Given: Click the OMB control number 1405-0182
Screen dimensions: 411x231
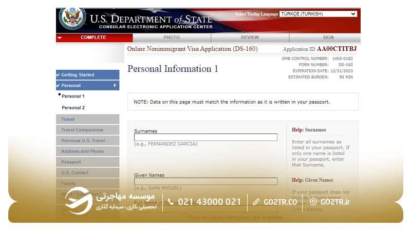Looking at the screenshot, I should tap(343, 59).
